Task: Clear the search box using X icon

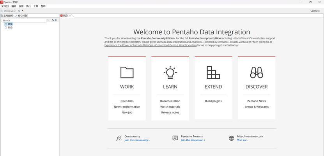Action: (48, 20)
